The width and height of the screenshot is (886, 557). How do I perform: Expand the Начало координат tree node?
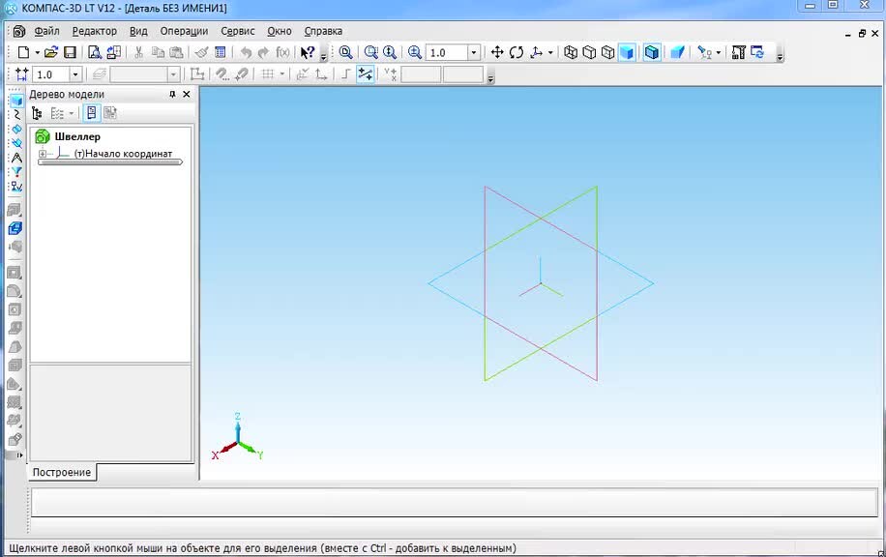(43, 154)
